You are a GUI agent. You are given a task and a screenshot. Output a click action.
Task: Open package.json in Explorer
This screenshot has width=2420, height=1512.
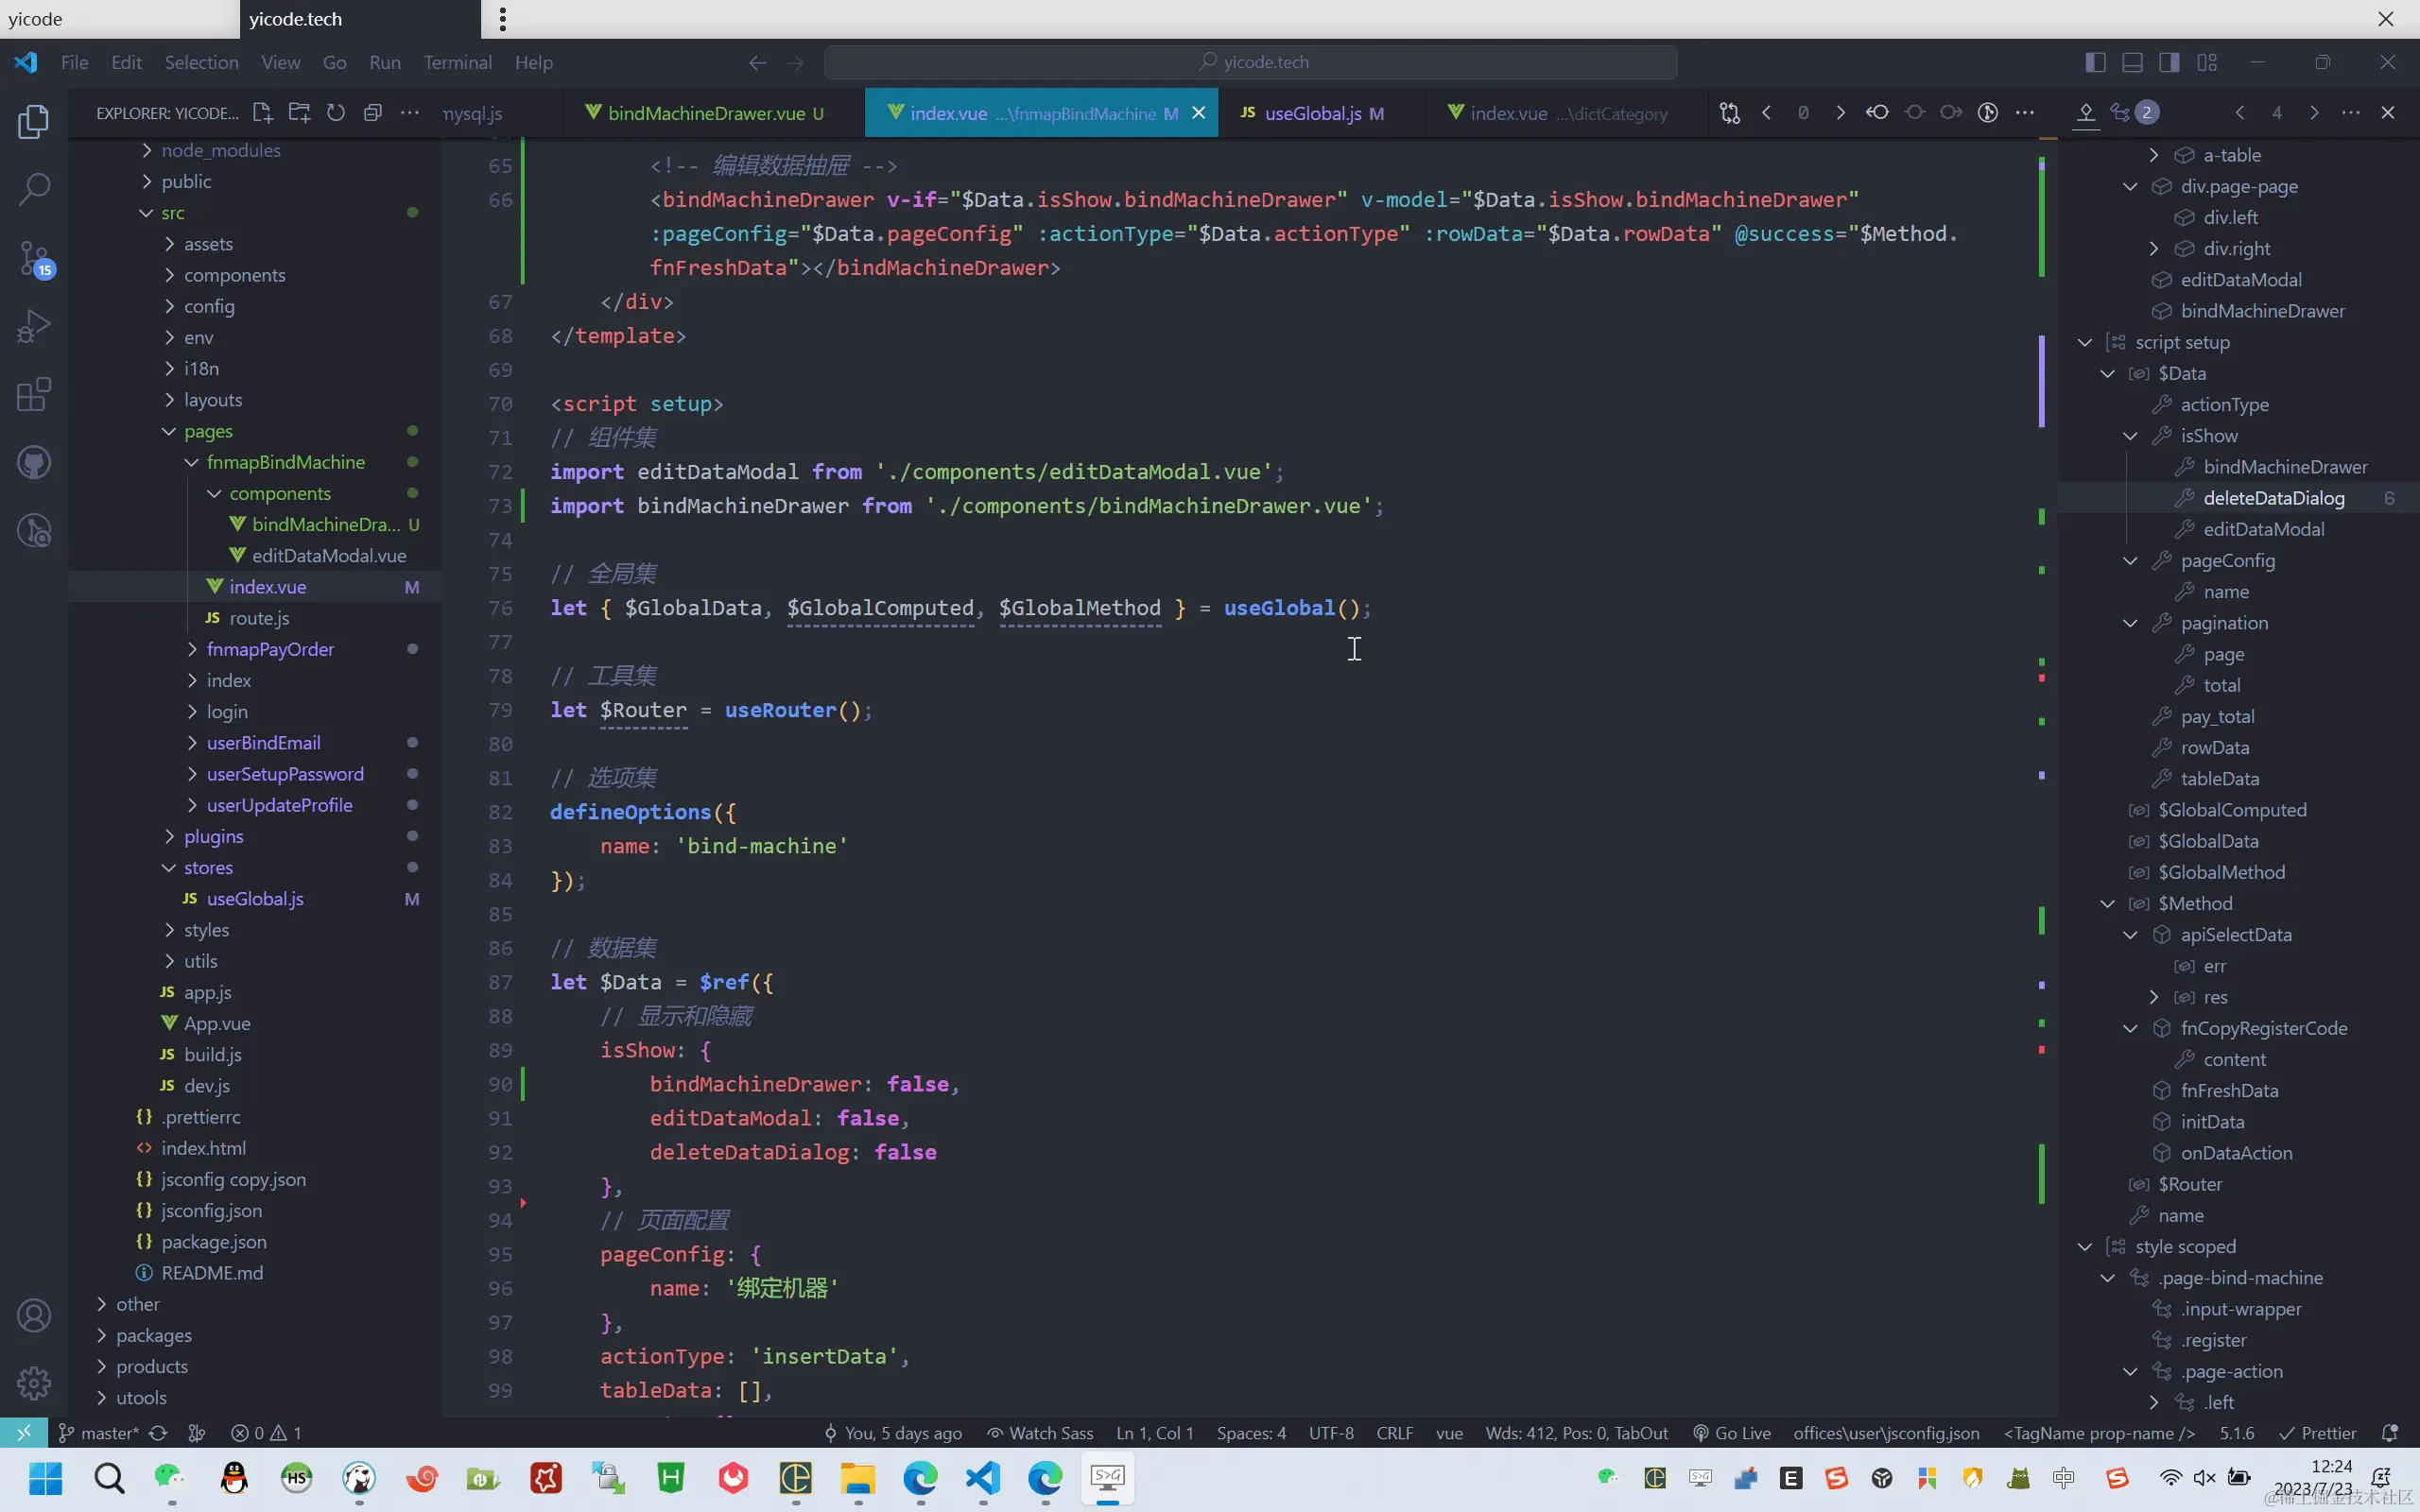(213, 1241)
